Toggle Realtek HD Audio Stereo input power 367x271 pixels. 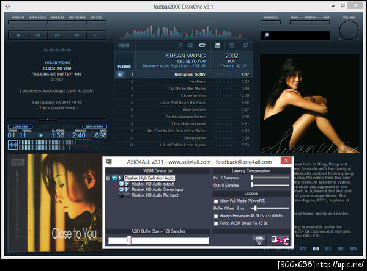click(x=121, y=189)
